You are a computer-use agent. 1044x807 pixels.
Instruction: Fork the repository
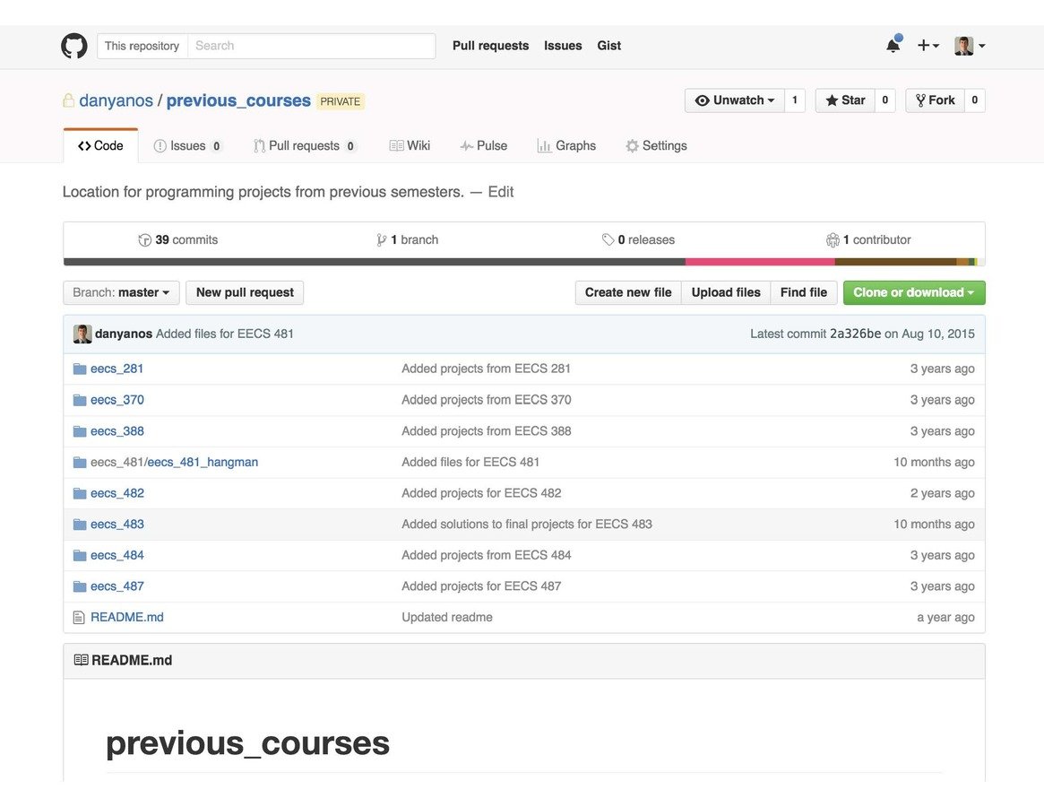(x=935, y=100)
